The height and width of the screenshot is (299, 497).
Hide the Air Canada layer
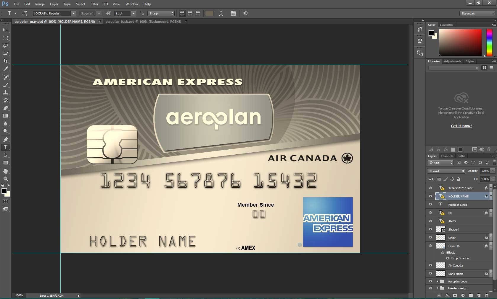tap(430, 265)
